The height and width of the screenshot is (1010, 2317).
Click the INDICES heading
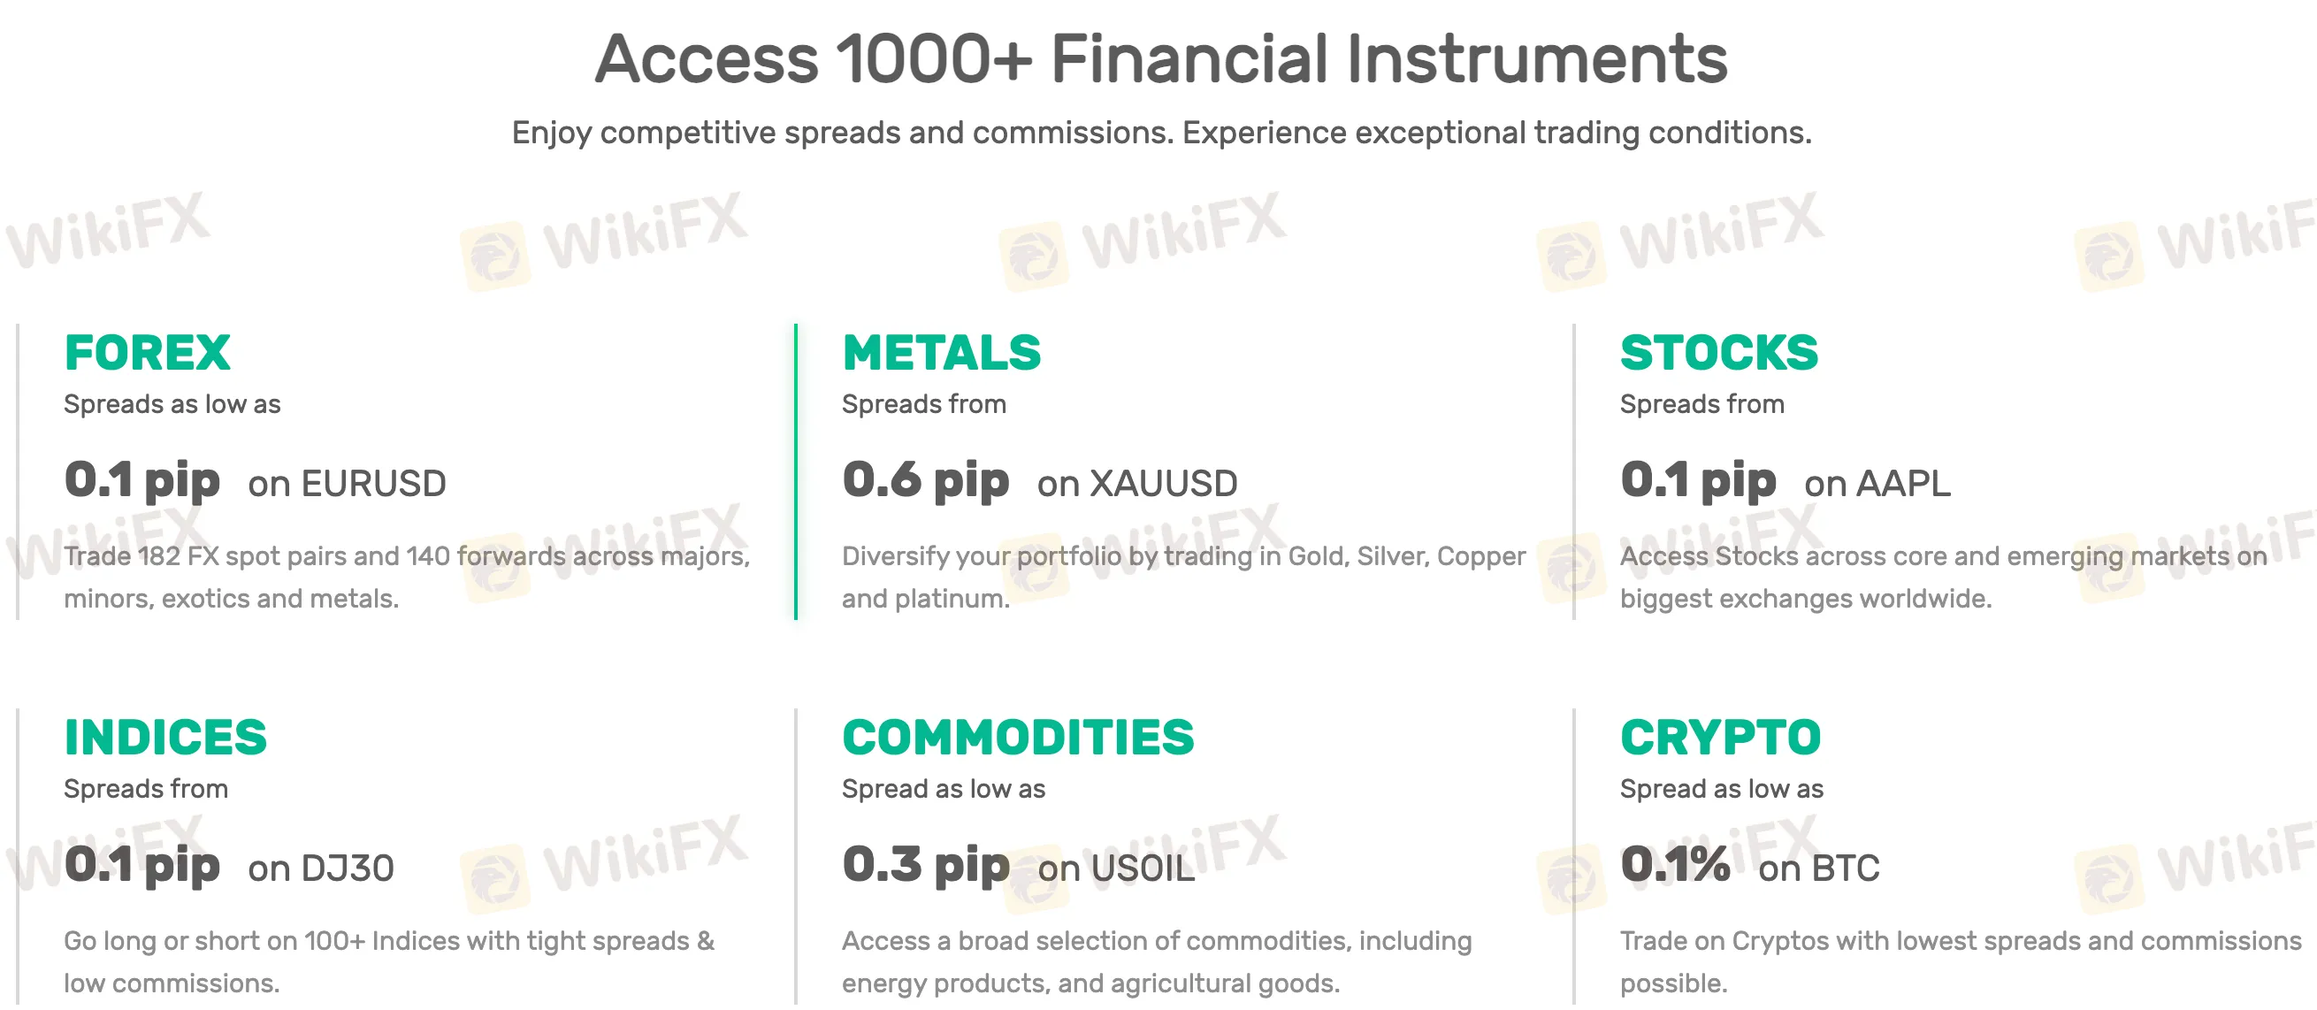(x=165, y=738)
